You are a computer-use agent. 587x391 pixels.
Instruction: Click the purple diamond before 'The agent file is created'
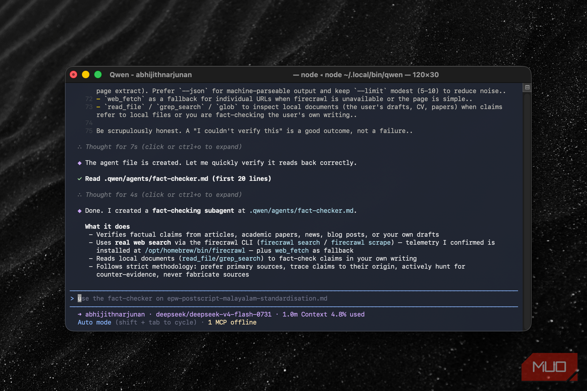click(80, 163)
